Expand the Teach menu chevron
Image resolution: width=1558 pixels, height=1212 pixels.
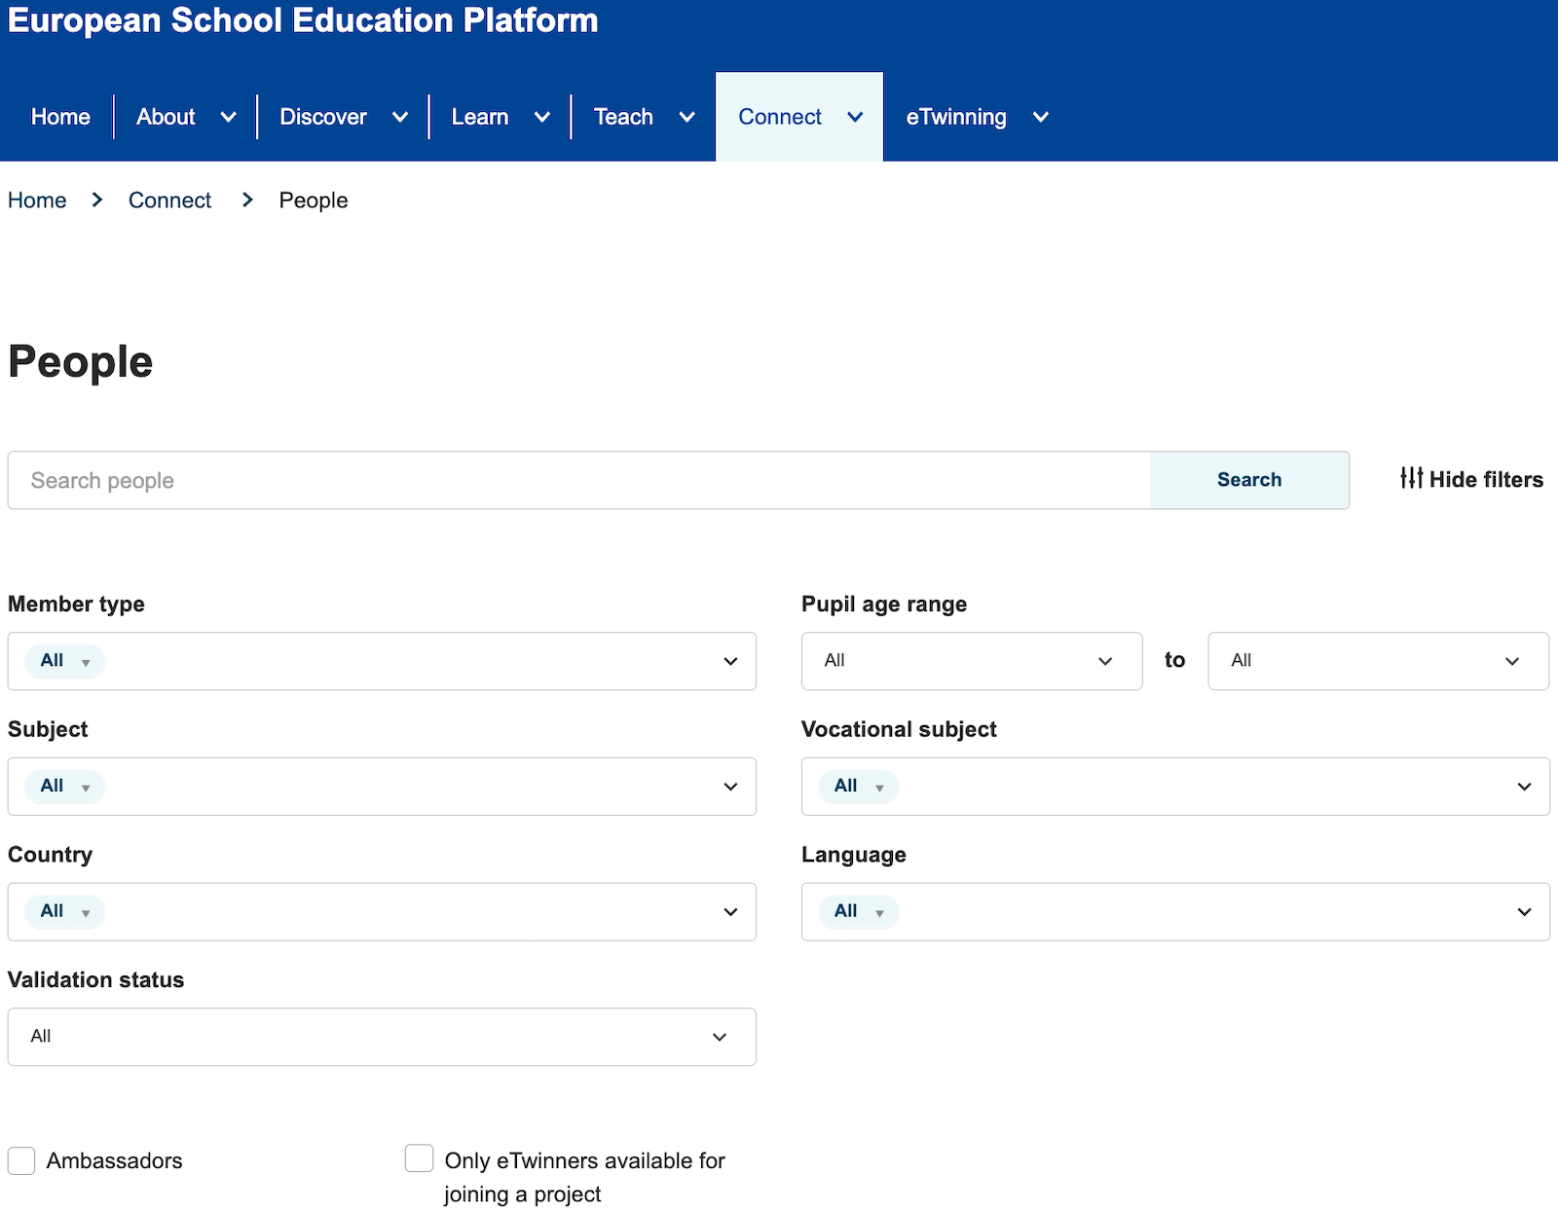(686, 118)
